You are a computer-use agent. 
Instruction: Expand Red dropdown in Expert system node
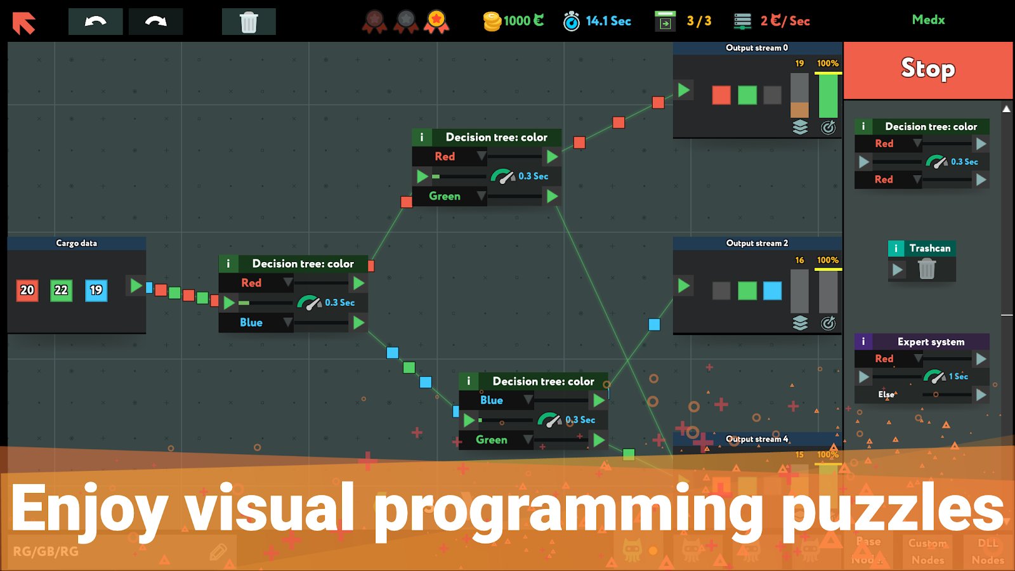click(x=917, y=358)
